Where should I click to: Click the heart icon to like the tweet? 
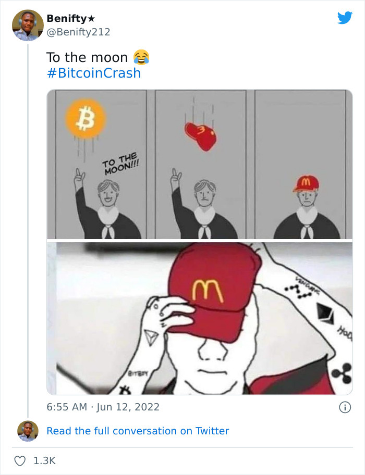coord(21,460)
